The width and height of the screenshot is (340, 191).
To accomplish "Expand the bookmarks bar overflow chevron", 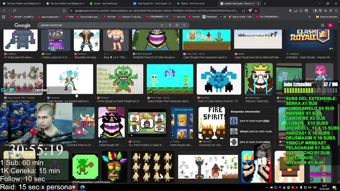I will click(309, 17).
